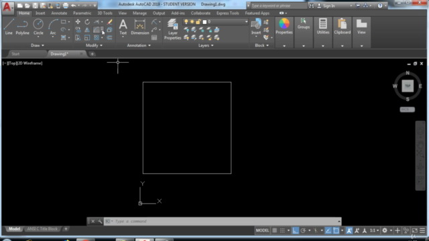Toggle layer lock padlock icon

point(198,21)
